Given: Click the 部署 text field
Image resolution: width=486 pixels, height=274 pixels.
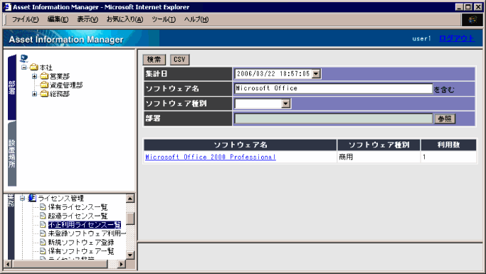Looking at the screenshot, I should pyautogui.click(x=333, y=119).
